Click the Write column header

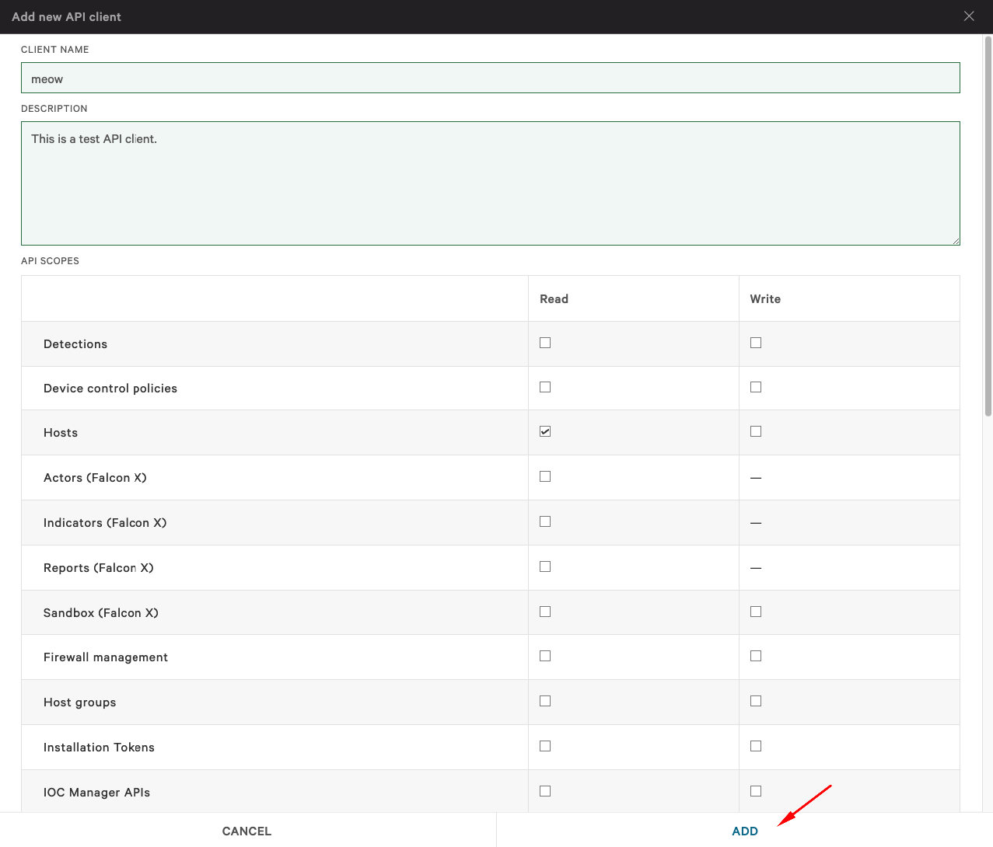[x=765, y=299]
